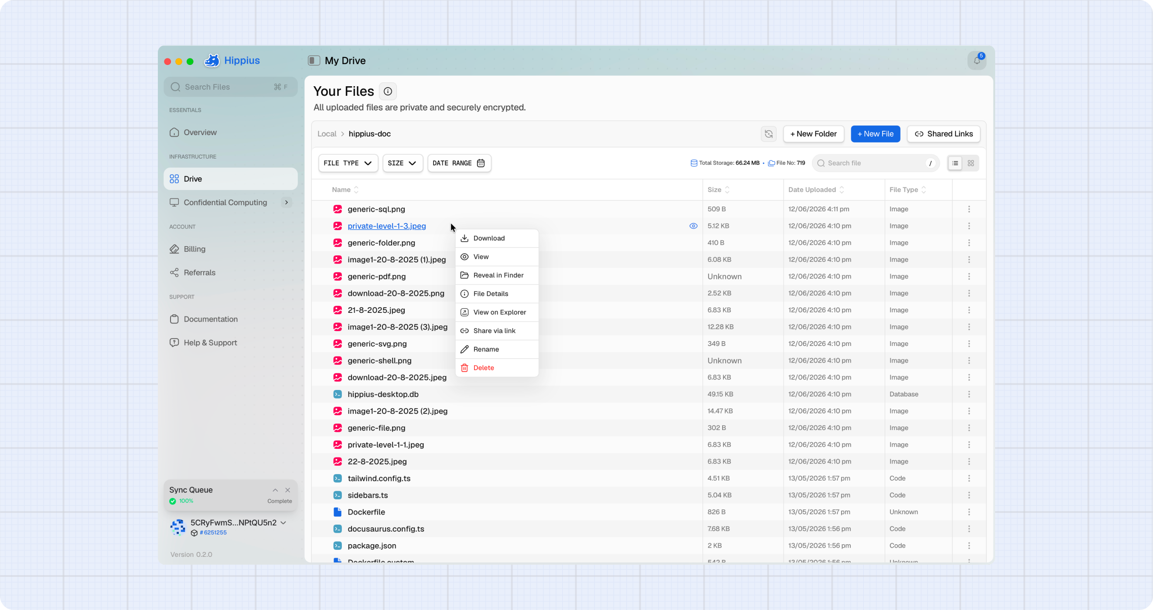
Task: Open the private-level-1-3.jpeg file link
Action: point(387,226)
